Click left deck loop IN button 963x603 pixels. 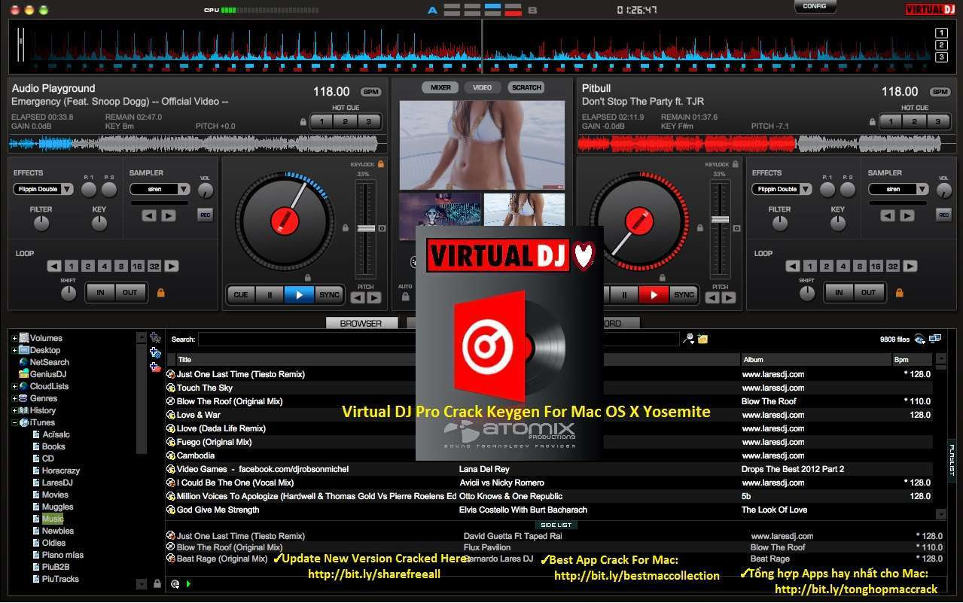coord(100,292)
